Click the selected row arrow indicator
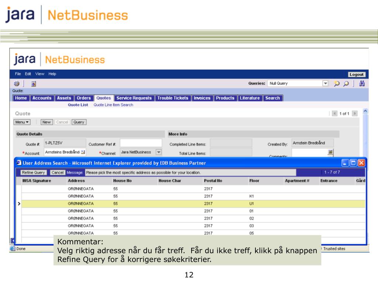 [19, 204]
